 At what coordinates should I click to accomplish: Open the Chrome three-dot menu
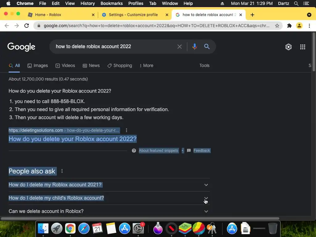pyautogui.click(x=309, y=26)
